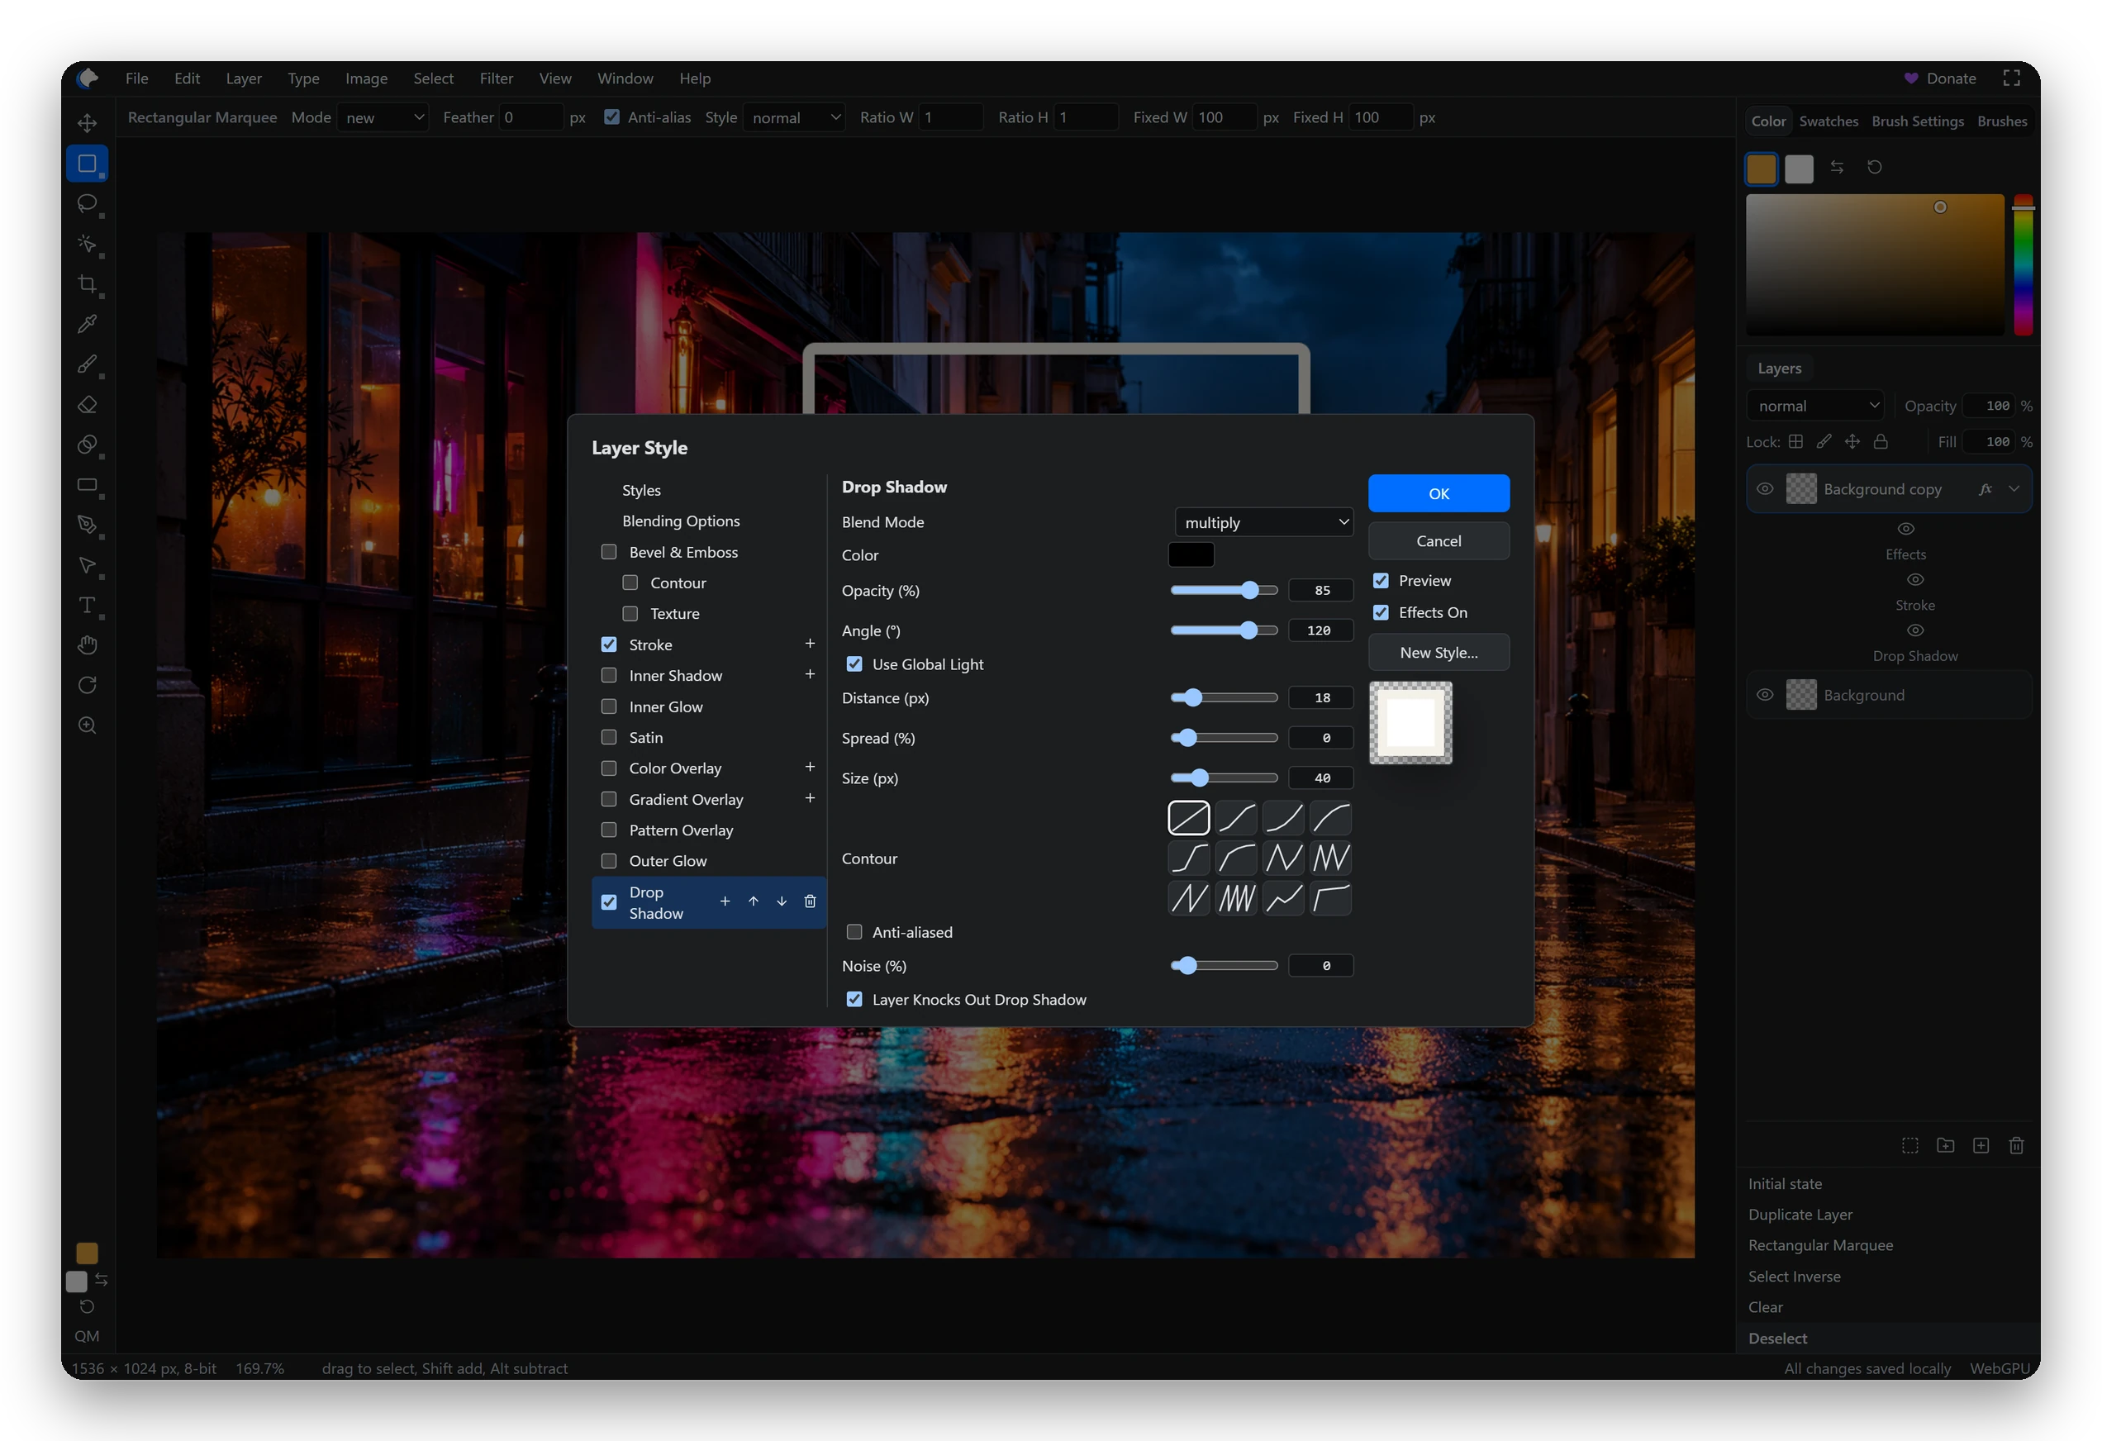The height and width of the screenshot is (1441, 2102).
Task: Select Duplicate Layer history state
Action: (x=1800, y=1214)
